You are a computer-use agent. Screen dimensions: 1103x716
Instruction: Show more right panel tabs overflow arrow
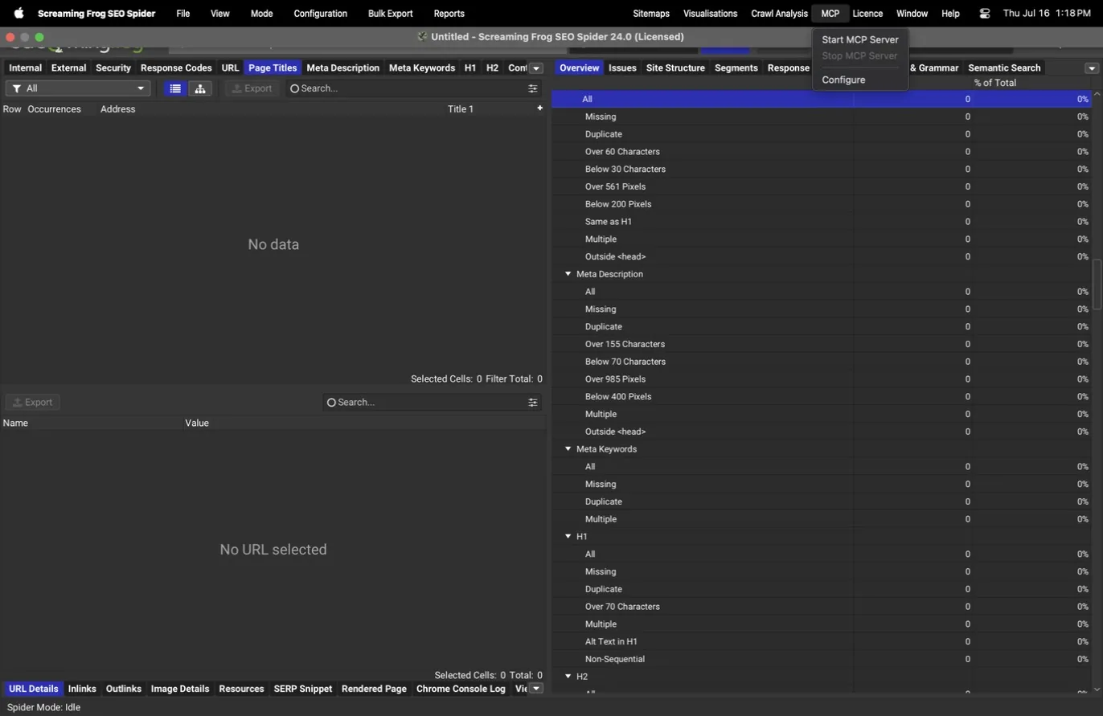pos(1092,68)
